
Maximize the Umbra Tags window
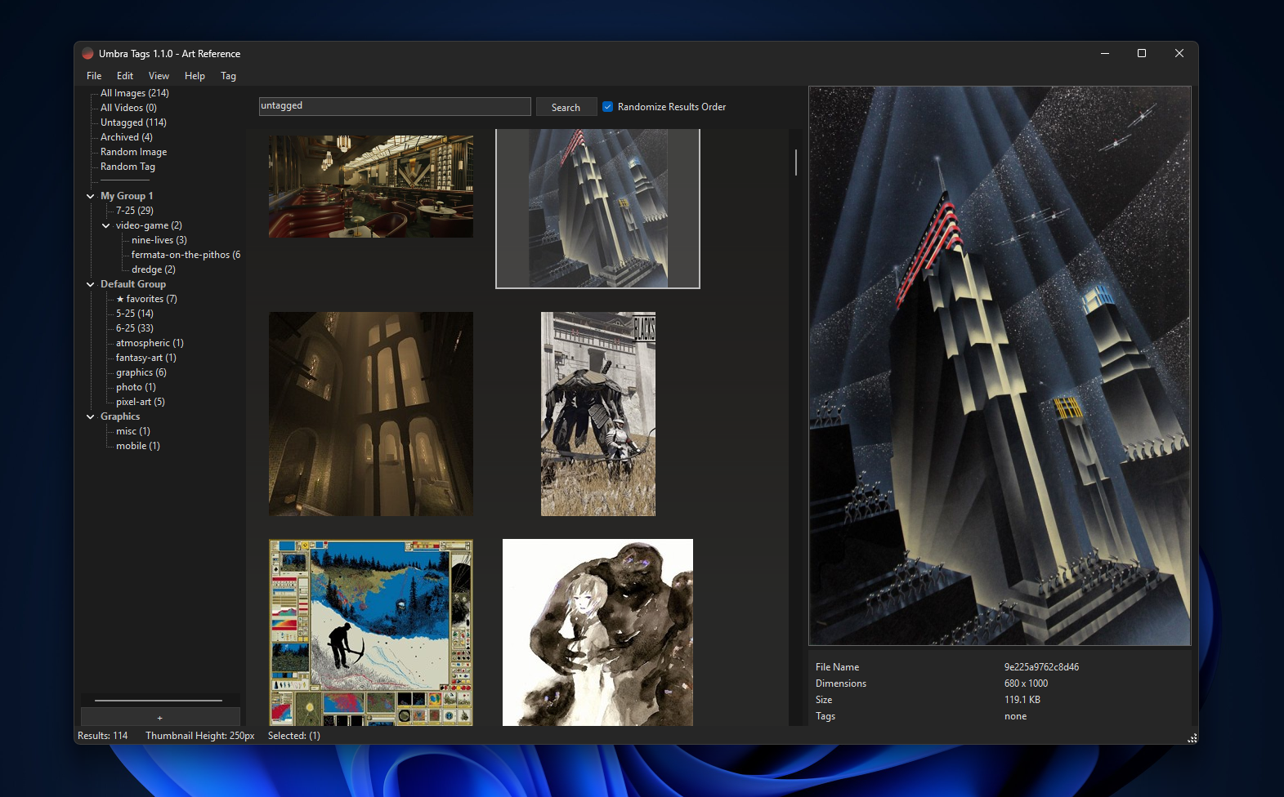point(1142,54)
